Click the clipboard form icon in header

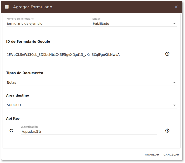coord(7,7)
